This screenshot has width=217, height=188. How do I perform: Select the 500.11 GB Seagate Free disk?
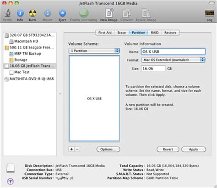coord(30,48)
